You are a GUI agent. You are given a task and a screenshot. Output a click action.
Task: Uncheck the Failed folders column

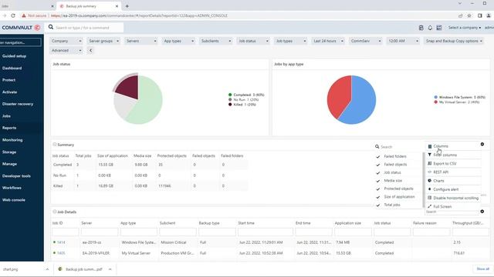[377, 156]
